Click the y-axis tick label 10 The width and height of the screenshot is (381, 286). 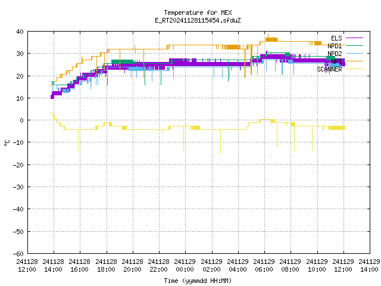click(20, 98)
